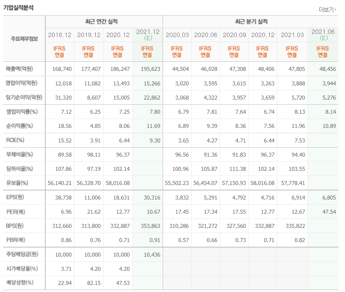The width and height of the screenshot is (345, 292).
Task: Click the 44,504 quarterly revenue value
Action: [180, 69]
